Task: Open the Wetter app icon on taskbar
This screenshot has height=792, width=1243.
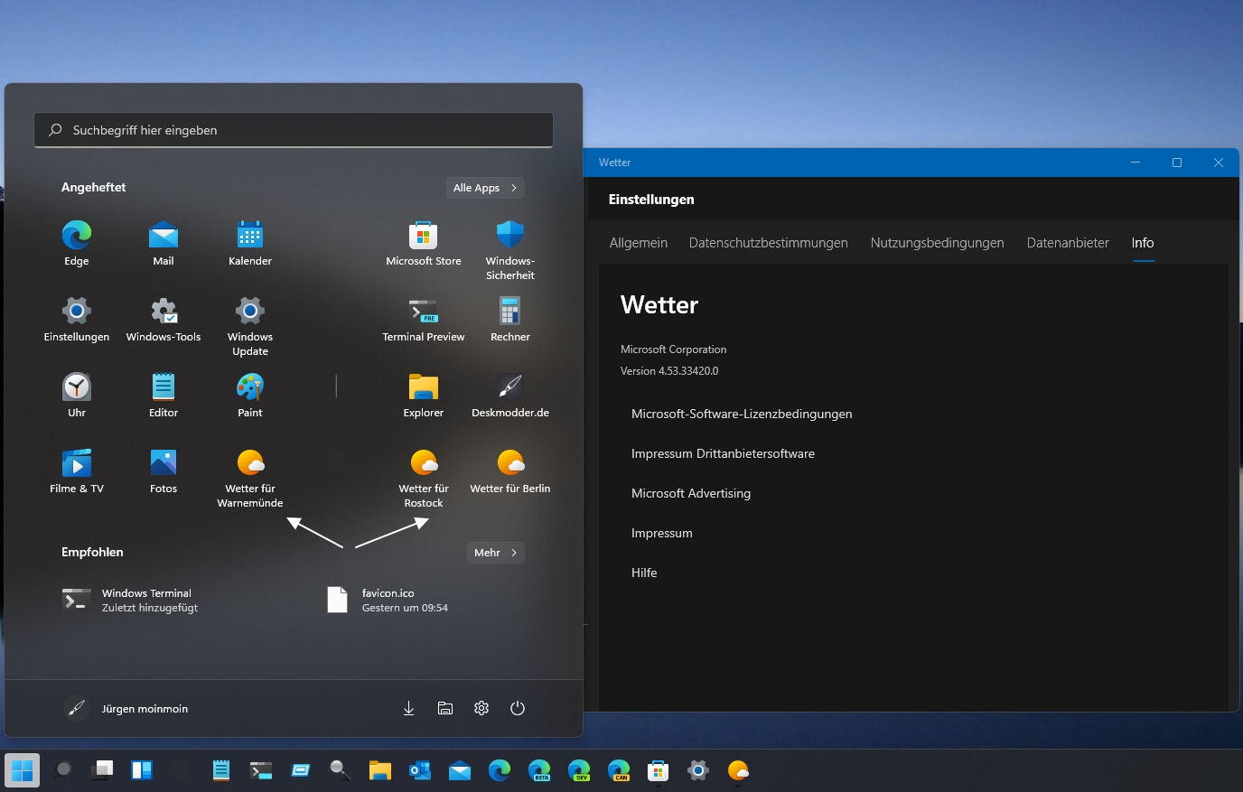Action: [738, 770]
